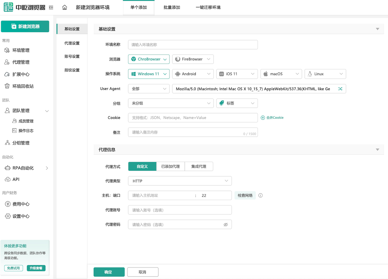Select 集成代理 proxy mode
The image size is (388, 279).
pyautogui.click(x=199, y=167)
